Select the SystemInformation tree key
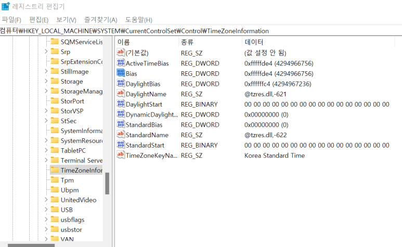 82,131
